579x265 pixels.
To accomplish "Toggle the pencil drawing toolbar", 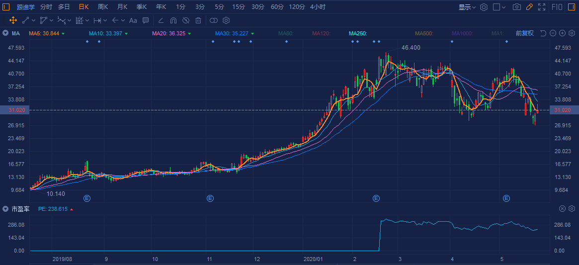I will coord(529,7).
